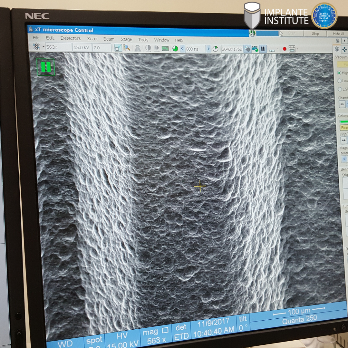The height and width of the screenshot is (348, 348).
Task: Increase dwell time with right arrow
Action: point(208,49)
